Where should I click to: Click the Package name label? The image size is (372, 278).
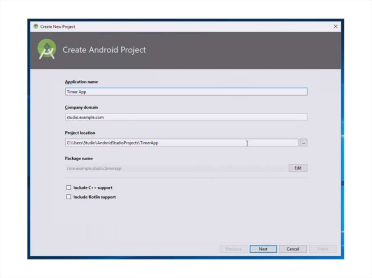click(x=79, y=158)
